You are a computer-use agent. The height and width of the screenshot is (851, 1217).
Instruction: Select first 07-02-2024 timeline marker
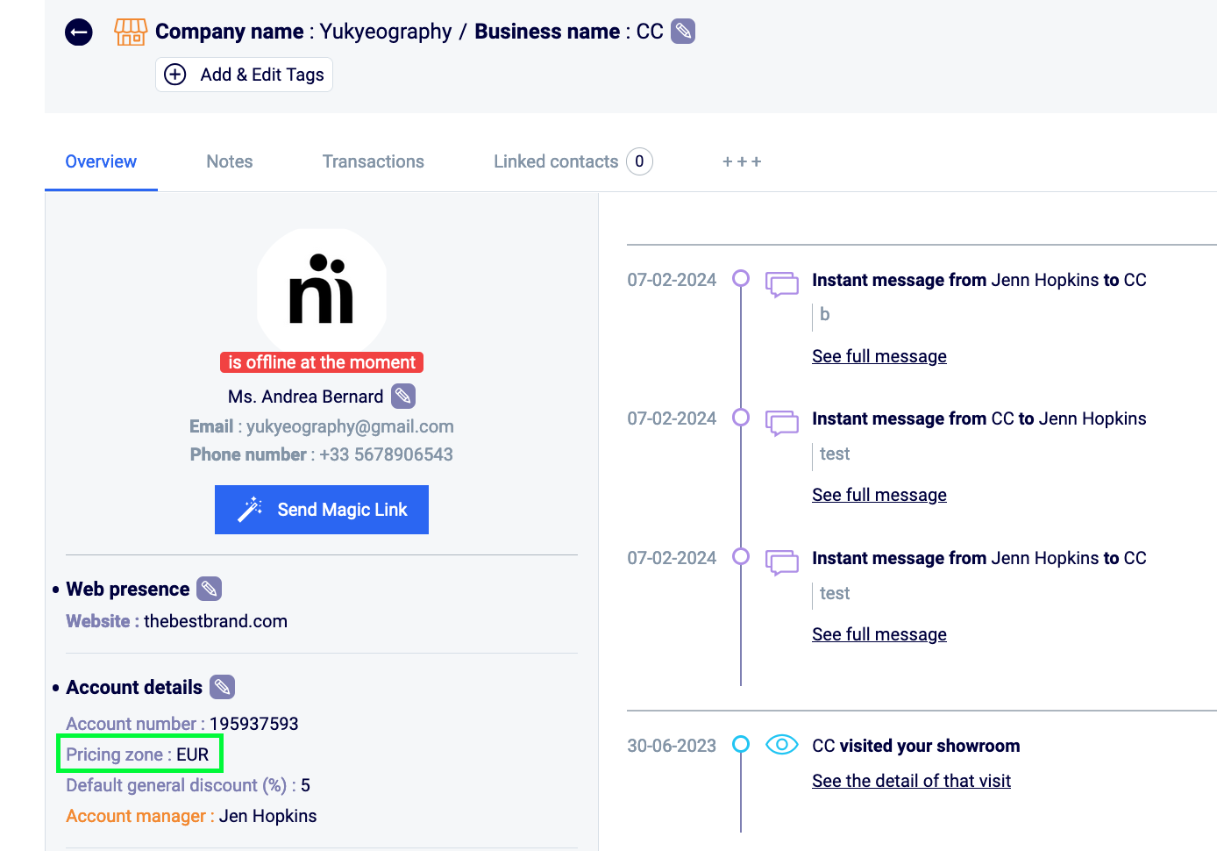coord(741,278)
